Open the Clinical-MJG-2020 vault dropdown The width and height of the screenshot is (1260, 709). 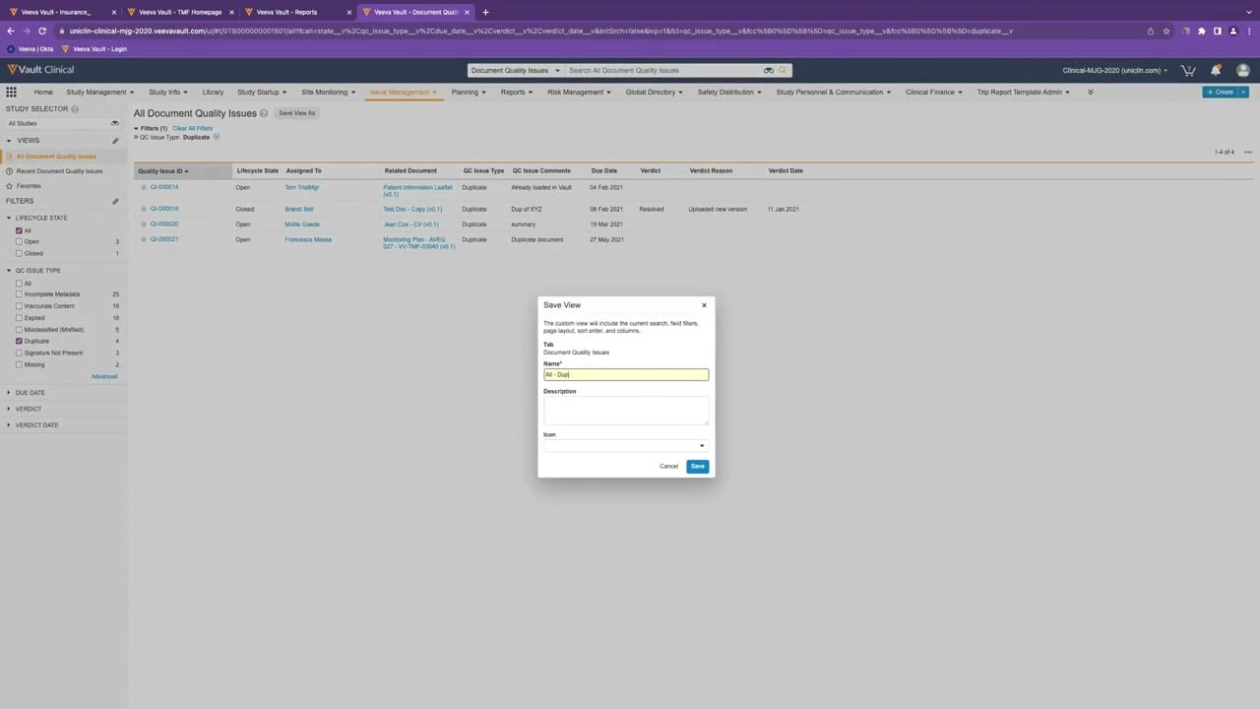coord(1115,71)
